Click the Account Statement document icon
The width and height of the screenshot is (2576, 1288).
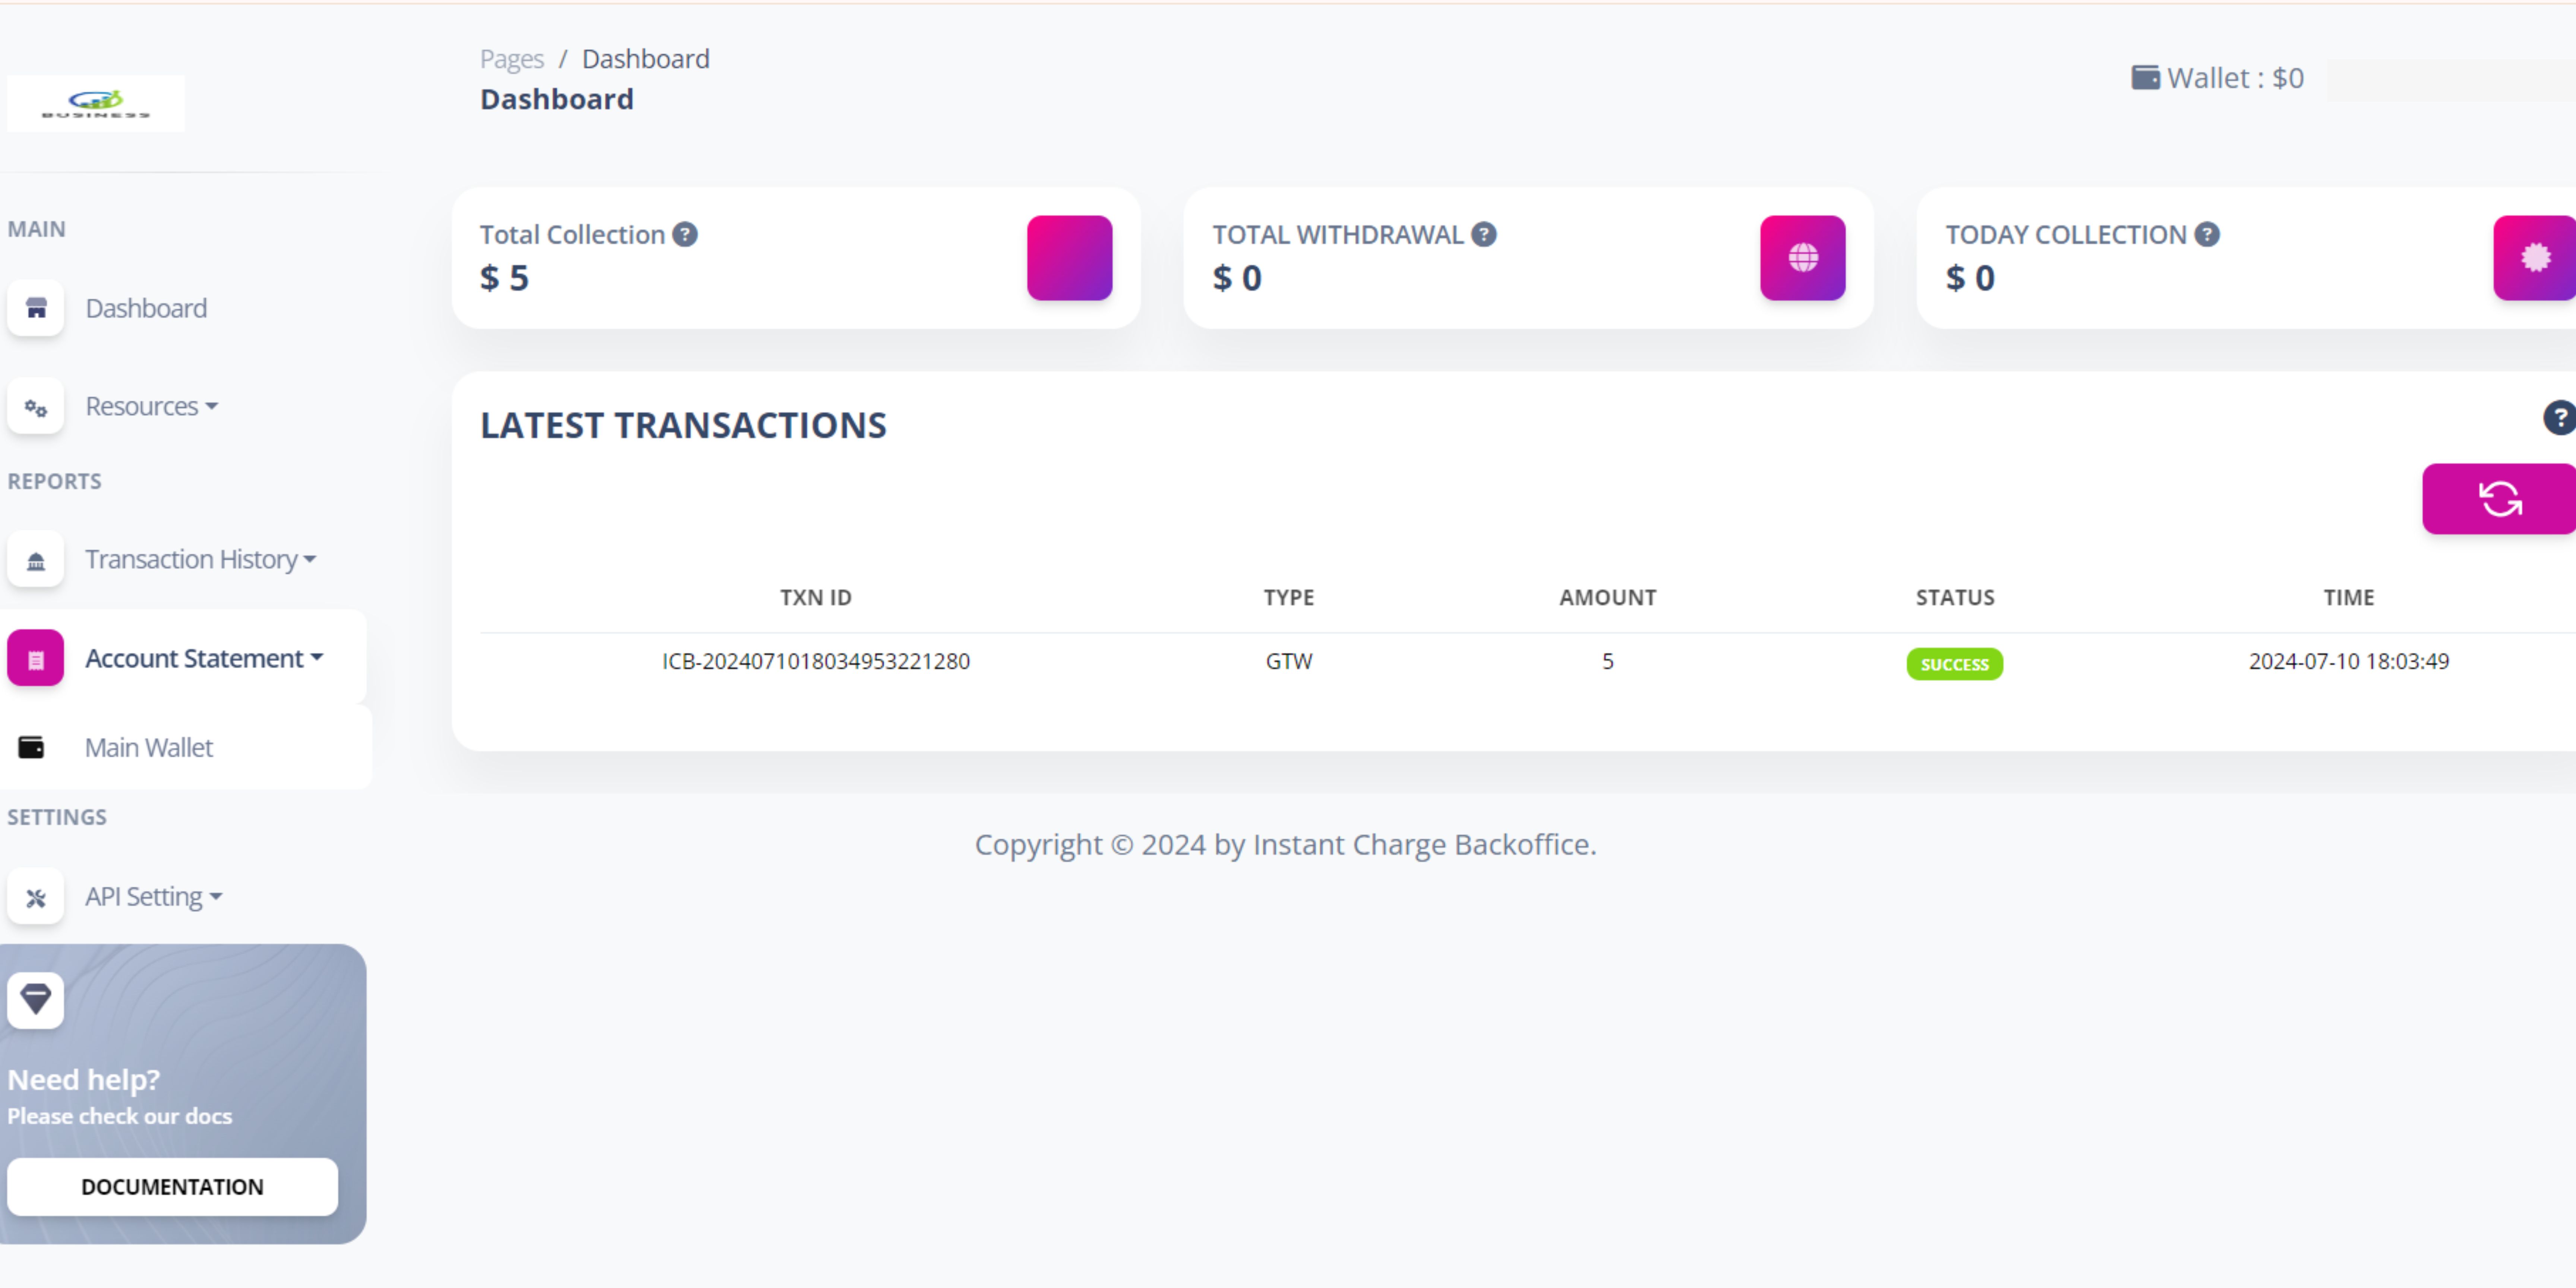tap(36, 659)
